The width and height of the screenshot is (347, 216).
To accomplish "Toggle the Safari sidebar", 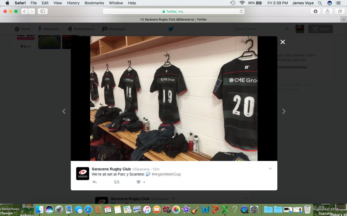I will [42, 11].
